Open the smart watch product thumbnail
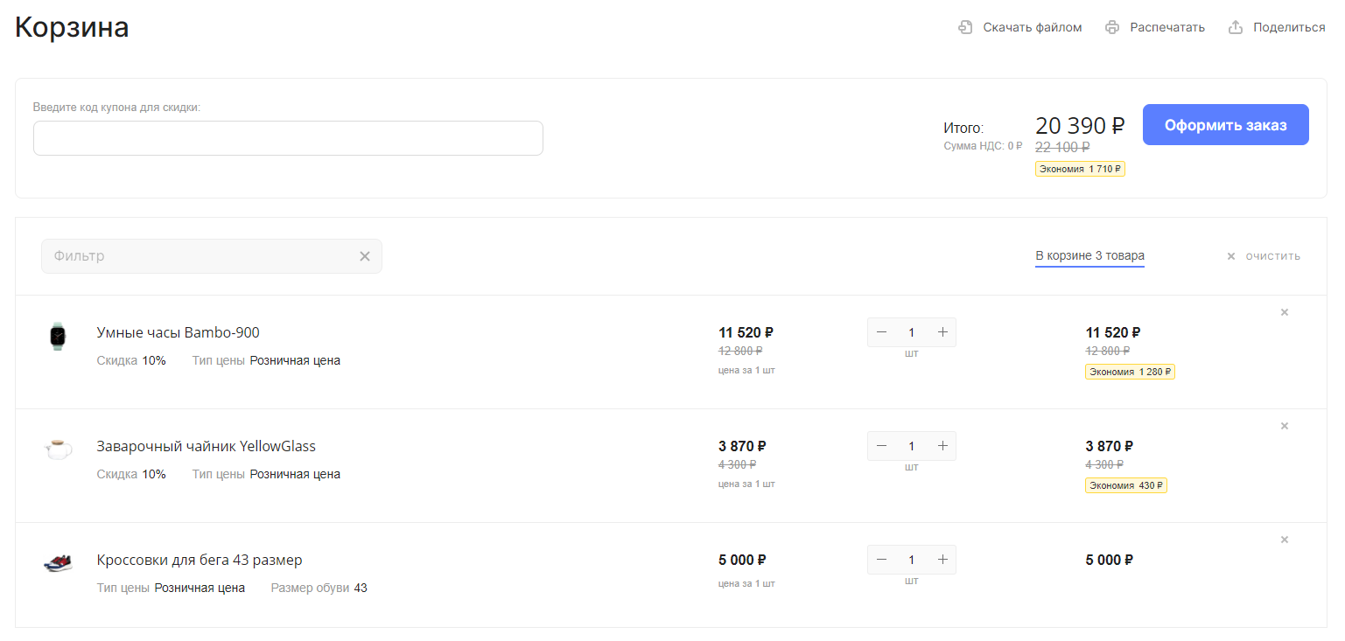Image resolution: width=1345 pixels, height=641 pixels. click(x=58, y=336)
